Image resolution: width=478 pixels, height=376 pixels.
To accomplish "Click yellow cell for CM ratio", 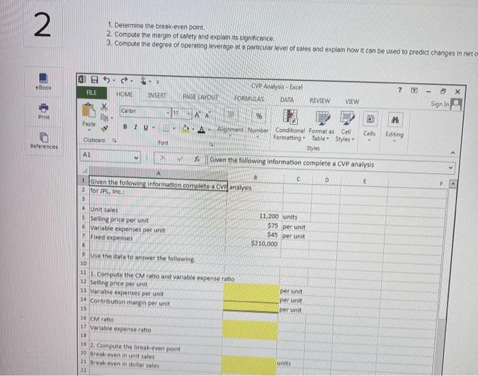I will click(x=251, y=325).
